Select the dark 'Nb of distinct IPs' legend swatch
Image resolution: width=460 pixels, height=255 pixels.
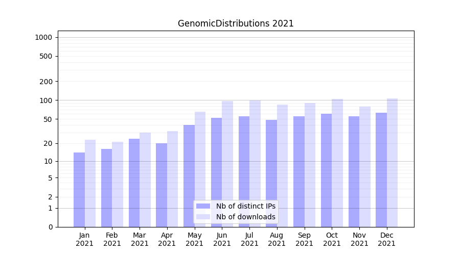tap(203, 206)
